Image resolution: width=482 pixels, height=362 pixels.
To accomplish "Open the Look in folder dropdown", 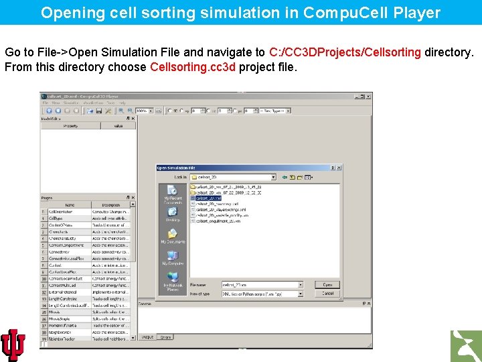I will pos(273,177).
